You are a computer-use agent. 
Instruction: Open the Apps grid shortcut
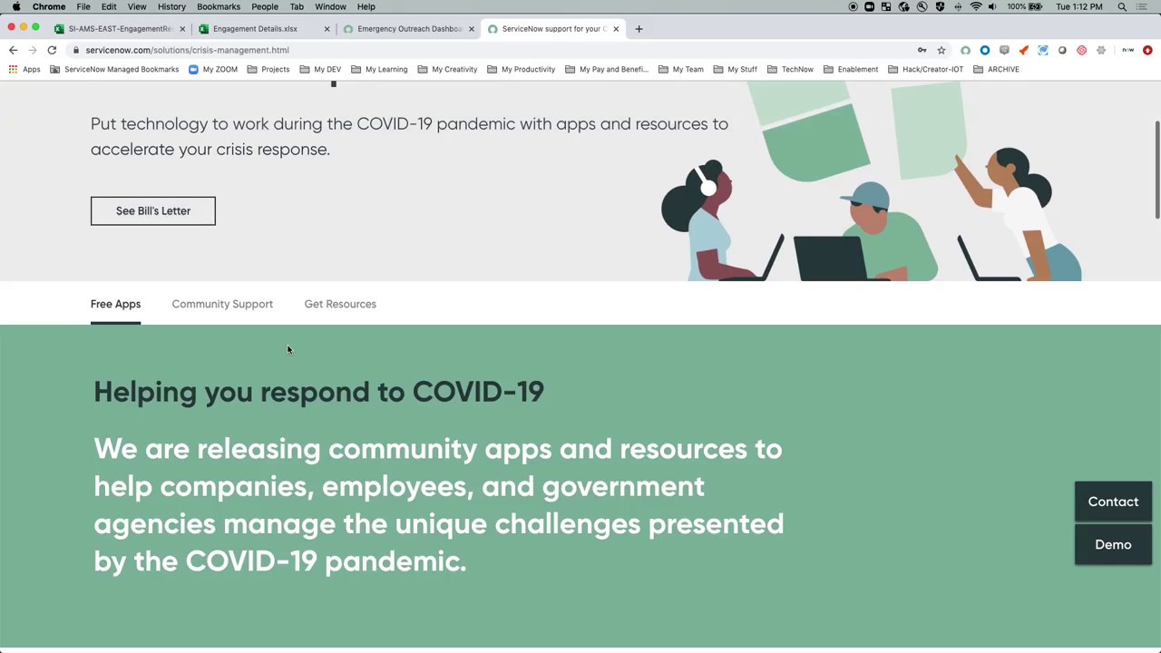tap(24, 69)
